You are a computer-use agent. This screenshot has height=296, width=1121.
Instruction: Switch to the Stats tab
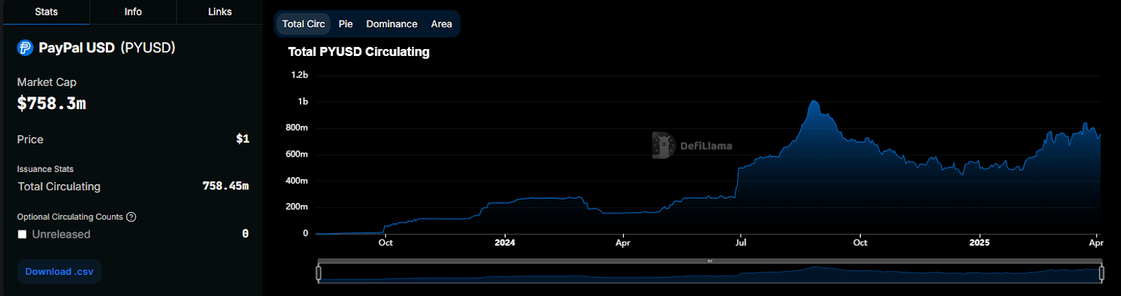click(x=46, y=12)
